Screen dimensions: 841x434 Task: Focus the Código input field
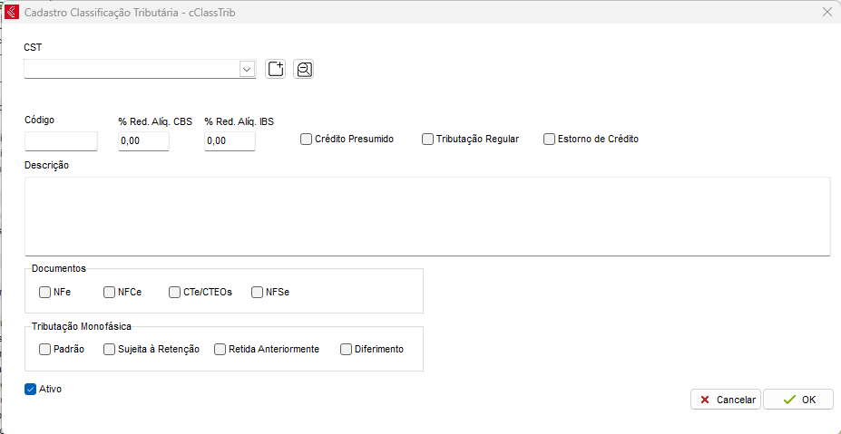tap(61, 141)
